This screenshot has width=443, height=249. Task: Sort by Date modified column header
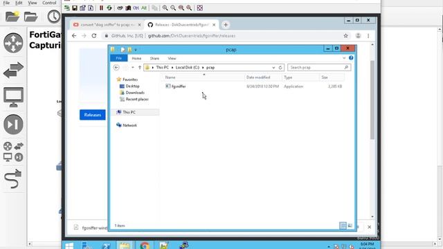coord(258,77)
